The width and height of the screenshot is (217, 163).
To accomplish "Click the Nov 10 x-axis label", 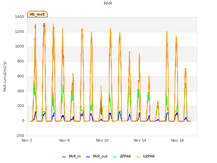I will point(102,140).
